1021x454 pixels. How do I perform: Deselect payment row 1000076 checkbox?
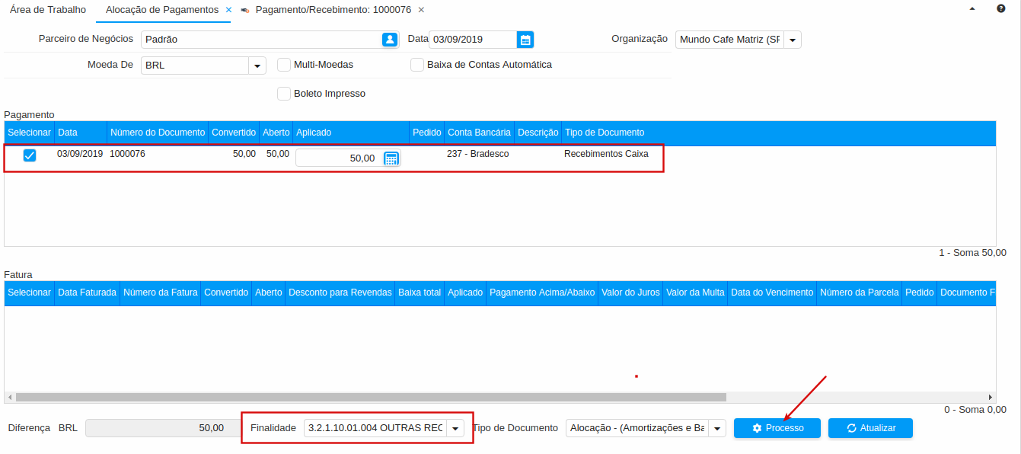[30, 155]
